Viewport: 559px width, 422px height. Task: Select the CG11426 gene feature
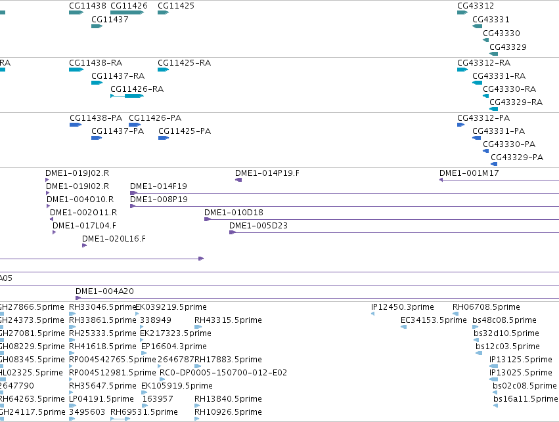127,12
